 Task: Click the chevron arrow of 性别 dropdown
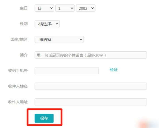point(57,24)
